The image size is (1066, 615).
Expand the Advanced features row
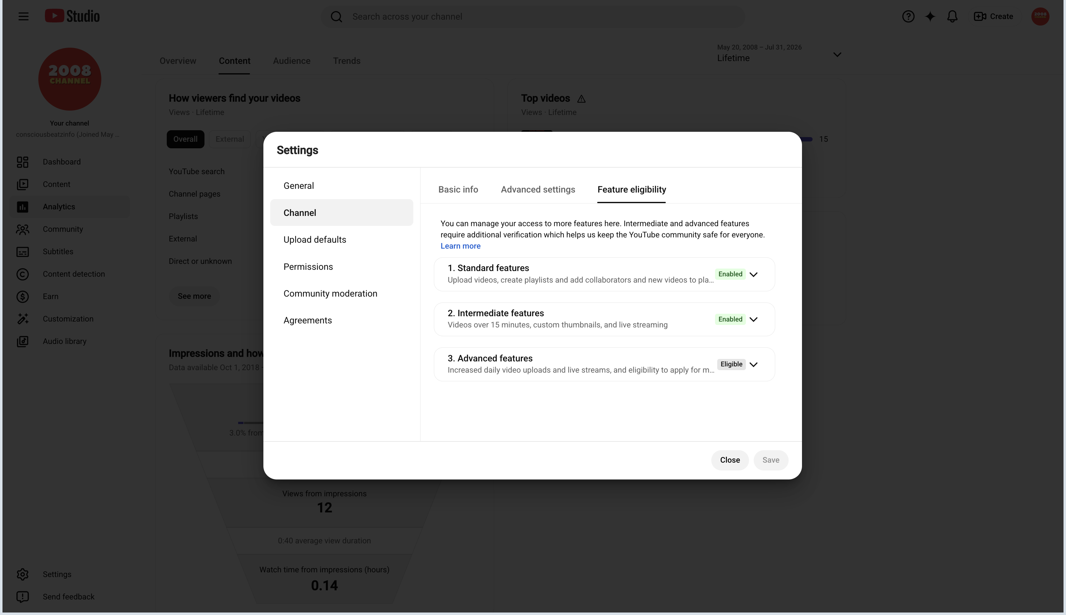point(604,364)
